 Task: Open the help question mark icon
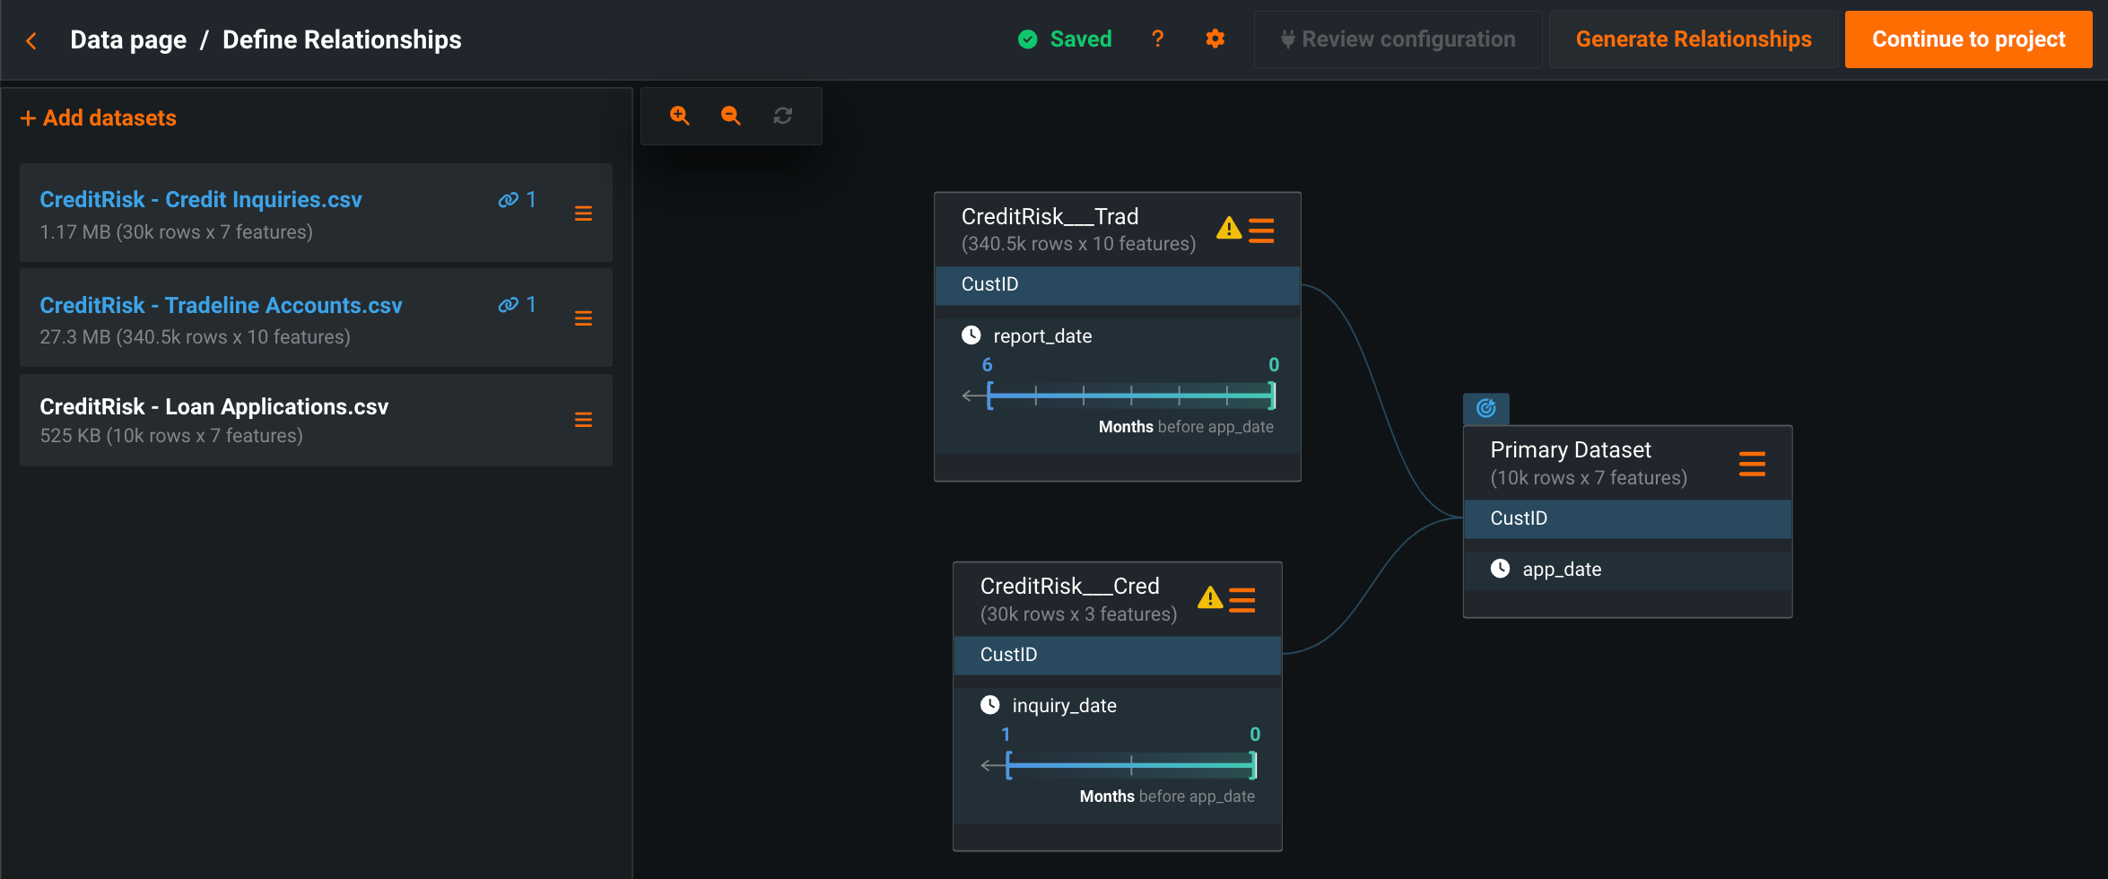[1157, 39]
